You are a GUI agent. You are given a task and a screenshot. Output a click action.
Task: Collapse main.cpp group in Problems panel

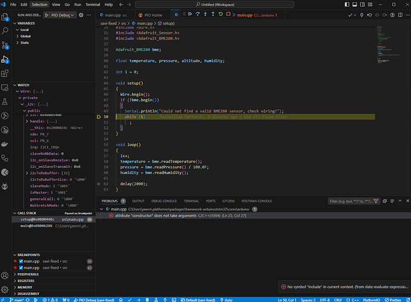coord(102,209)
